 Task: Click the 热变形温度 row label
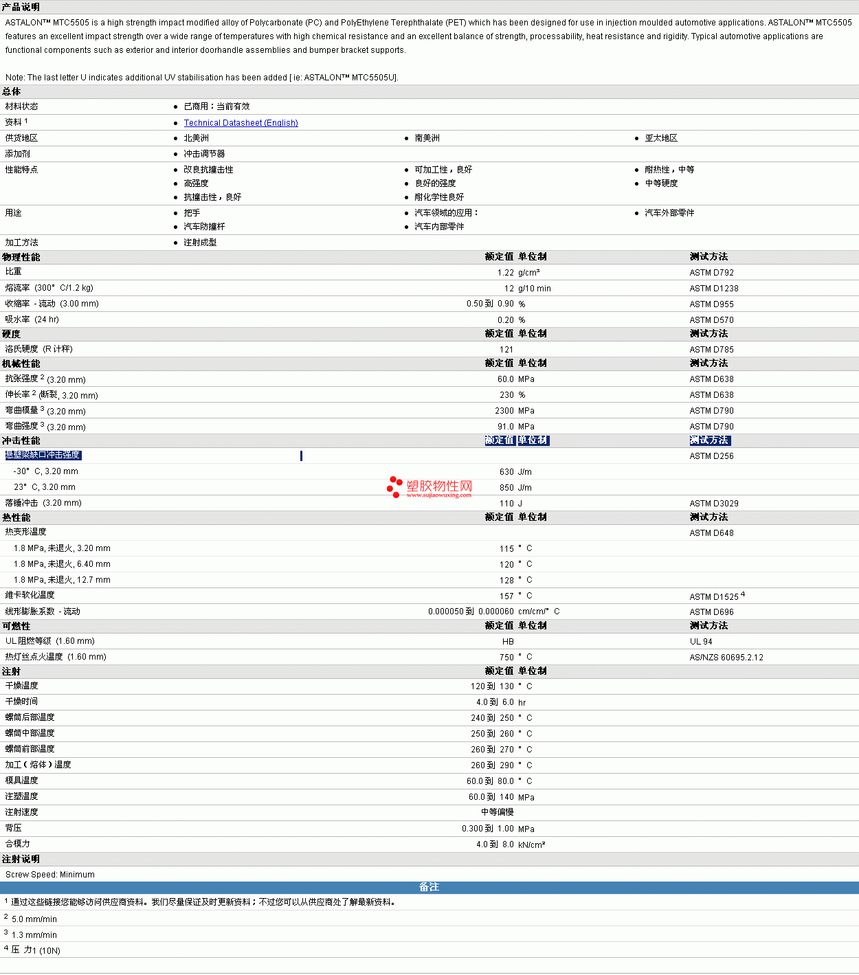pyautogui.click(x=26, y=532)
